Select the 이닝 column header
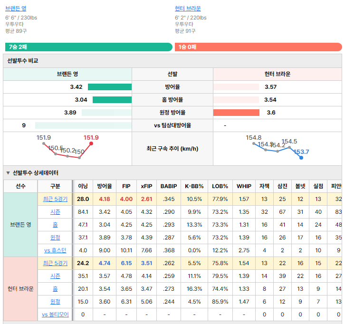345x324 pixels. pyautogui.click(x=83, y=186)
